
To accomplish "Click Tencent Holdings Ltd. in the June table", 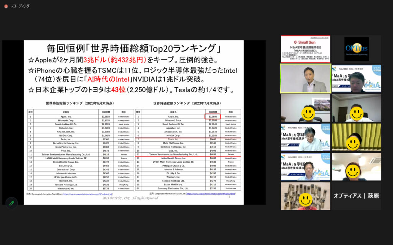I will (66, 185).
